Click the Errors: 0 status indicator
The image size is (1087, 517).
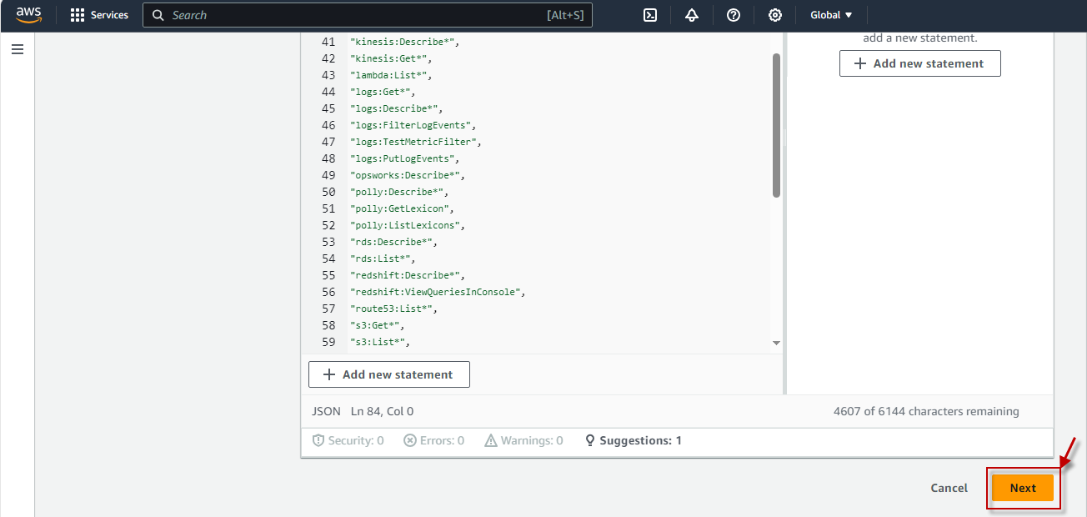[x=433, y=440]
